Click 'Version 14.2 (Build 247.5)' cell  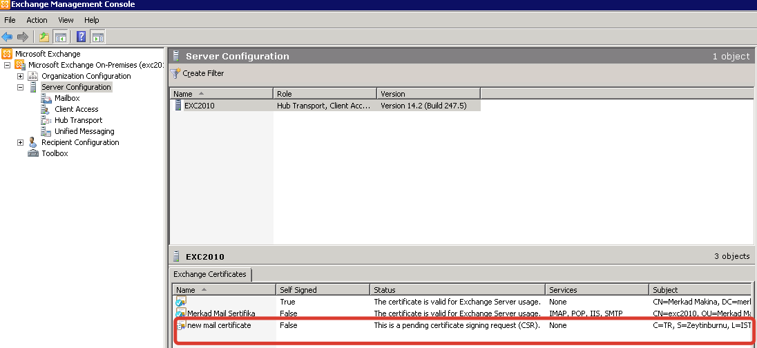coord(423,105)
